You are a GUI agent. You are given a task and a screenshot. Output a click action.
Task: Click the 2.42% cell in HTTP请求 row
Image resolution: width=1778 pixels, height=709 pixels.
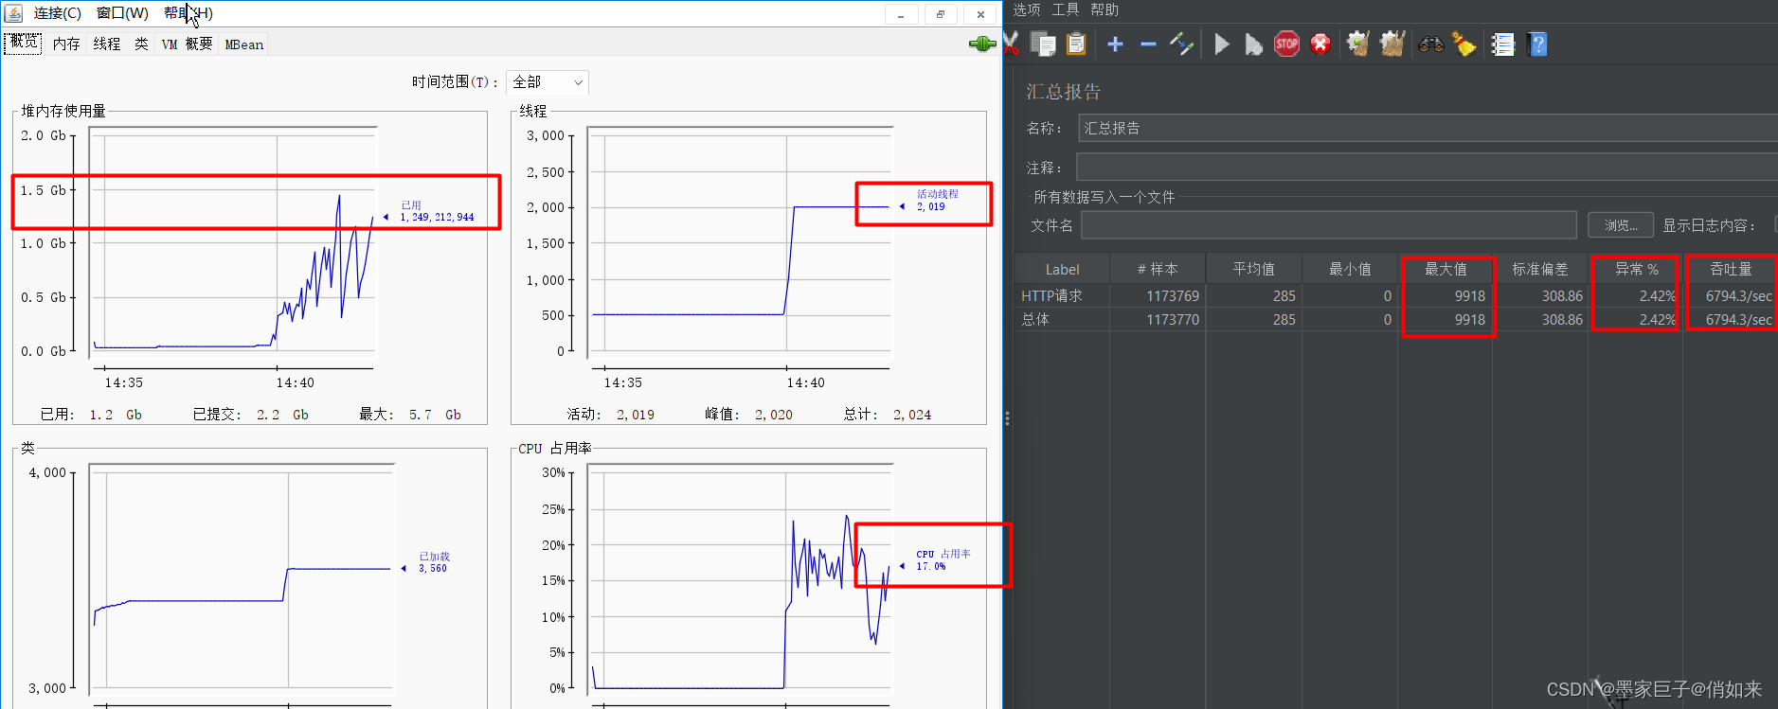click(1637, 296)
